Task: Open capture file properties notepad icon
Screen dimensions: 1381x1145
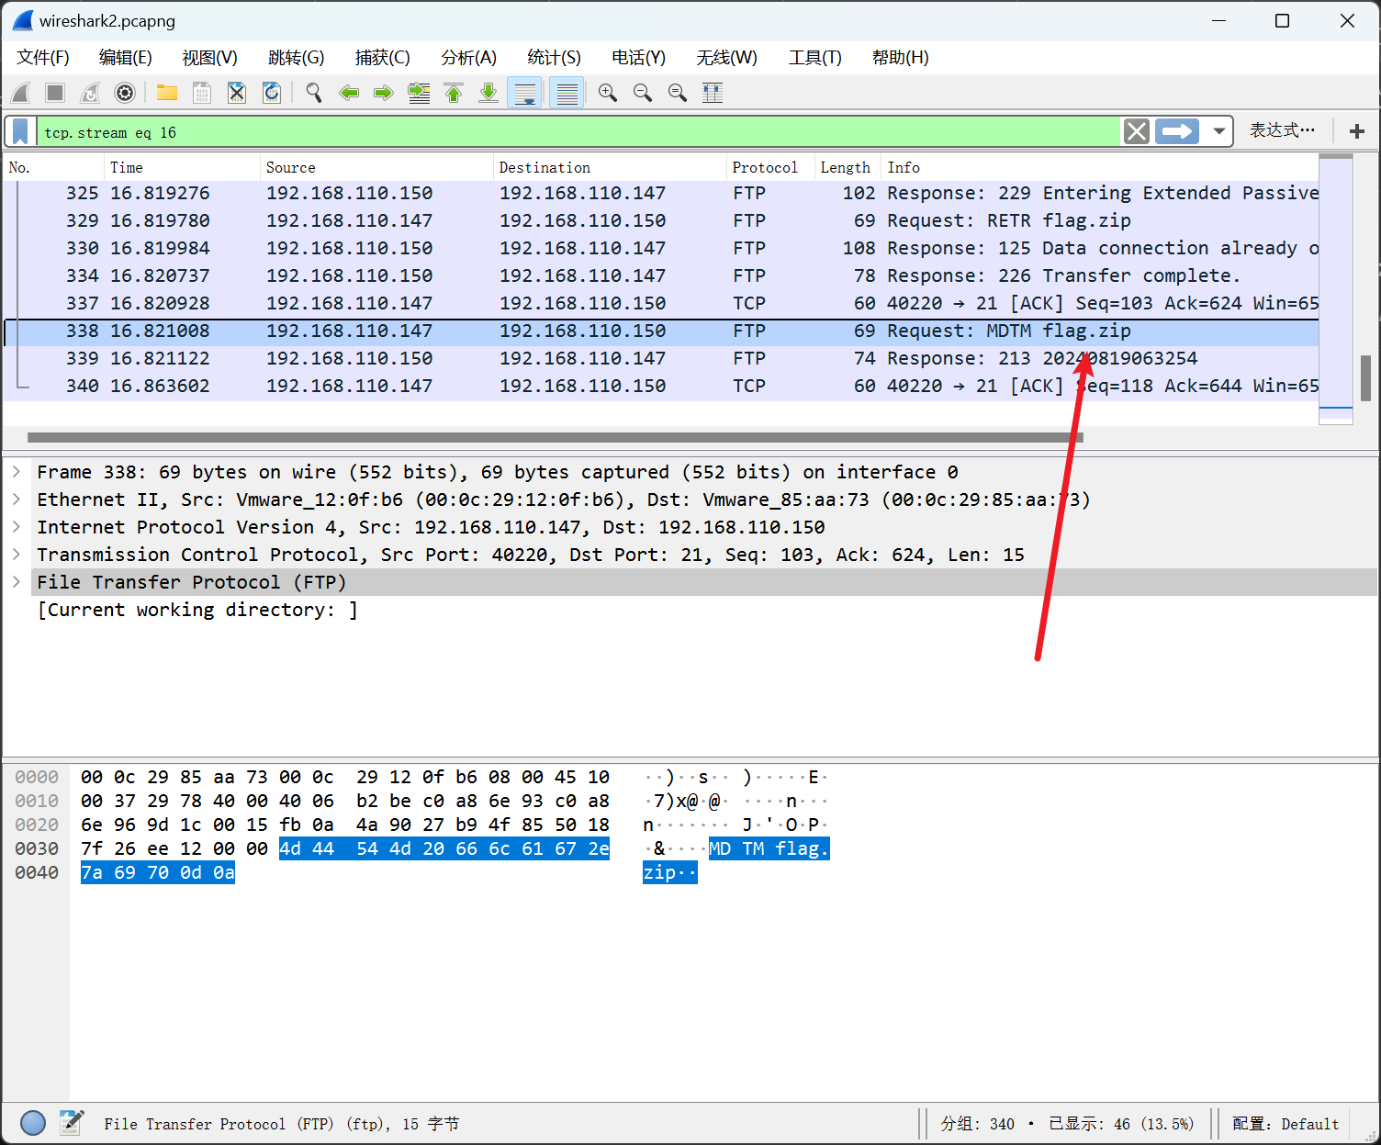Action: click(x=72, y=1123)
